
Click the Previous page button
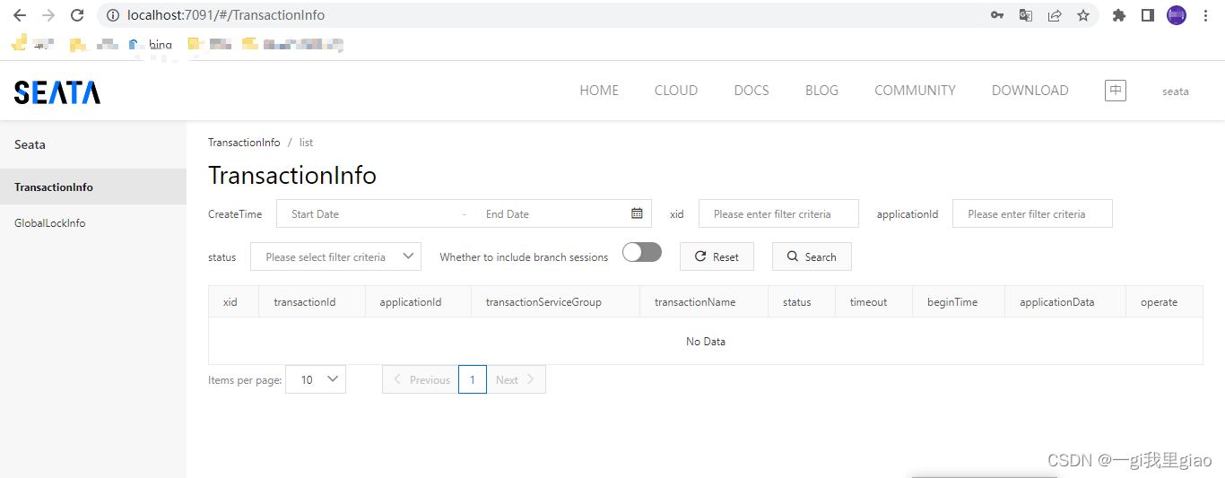tap(420, 379)
